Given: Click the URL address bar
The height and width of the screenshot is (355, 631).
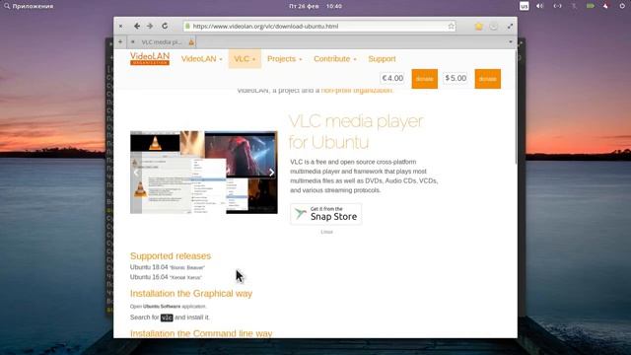Looking at the screenshot, I should [319, 27].
